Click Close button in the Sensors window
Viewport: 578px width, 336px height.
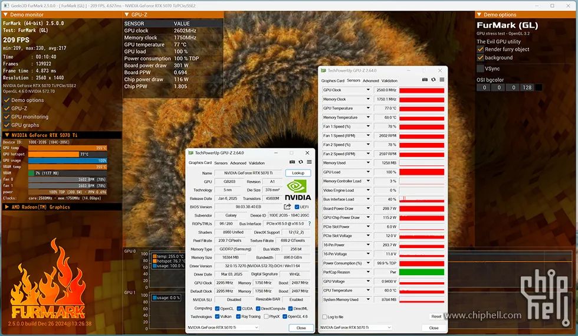point(434,328)
